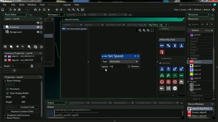Collapse the Recent Windows panel
The height and width of the screenshot is (122, 218).
coord(212,104)
